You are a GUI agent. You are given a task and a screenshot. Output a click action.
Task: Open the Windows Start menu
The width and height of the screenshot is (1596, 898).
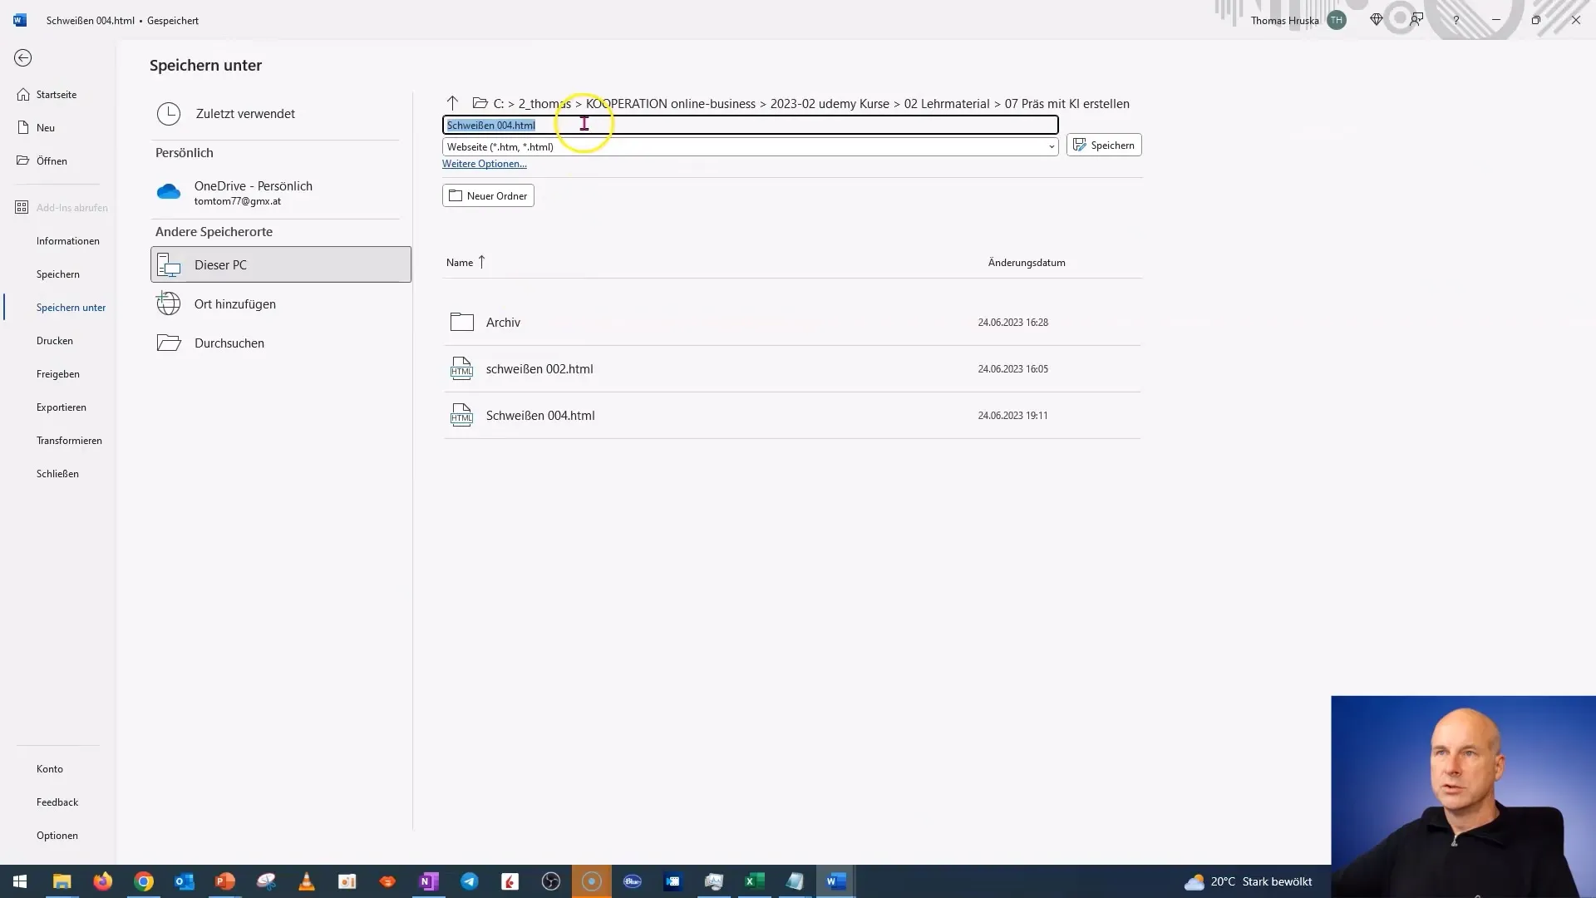click(x=20, y=881)
